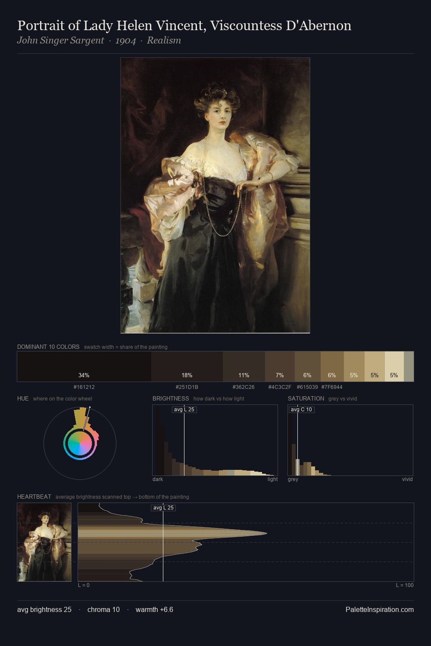Image resolution: width=431 pixels, height=646 pixels.
Task: Open the PaletteInspiration.com link
Action: (x=380, y=609)
